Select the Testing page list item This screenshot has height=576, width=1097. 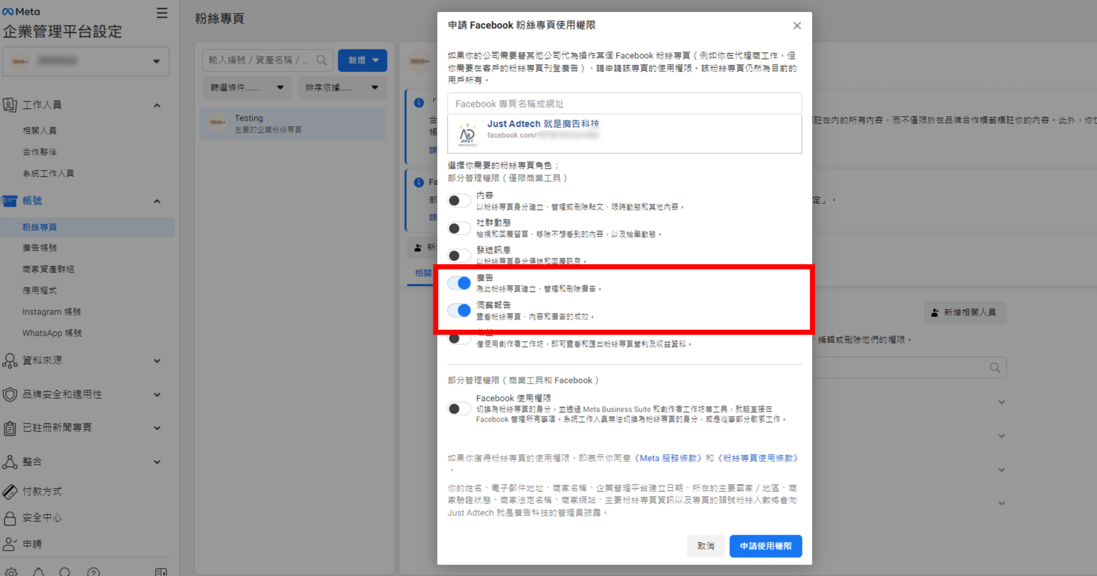pos(292,124)
